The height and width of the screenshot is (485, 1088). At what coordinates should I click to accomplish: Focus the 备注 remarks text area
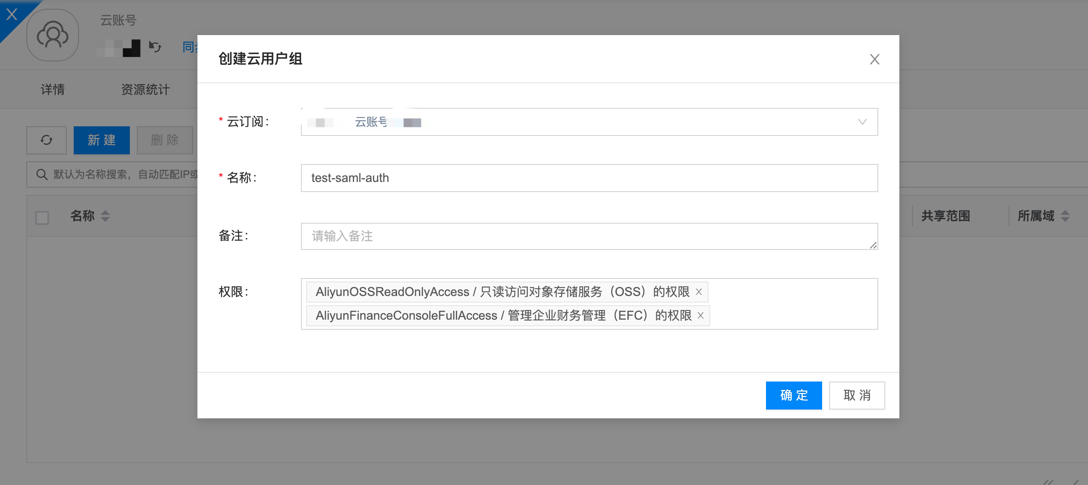coord(589,236)
